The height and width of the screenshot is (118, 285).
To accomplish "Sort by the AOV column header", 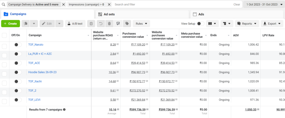I will click(245, 35).
